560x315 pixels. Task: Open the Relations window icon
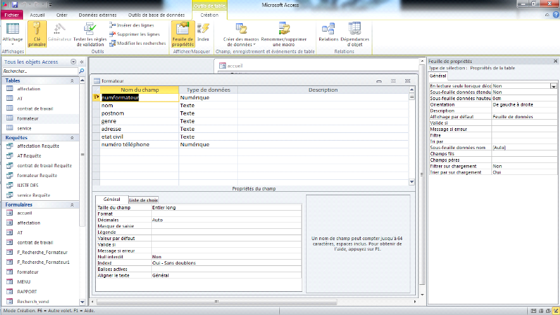tap(328, 31)
